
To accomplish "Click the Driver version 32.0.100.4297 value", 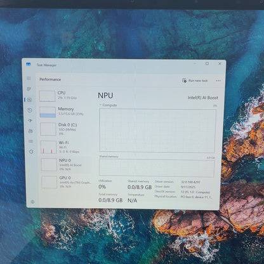I will coord(190,182).
